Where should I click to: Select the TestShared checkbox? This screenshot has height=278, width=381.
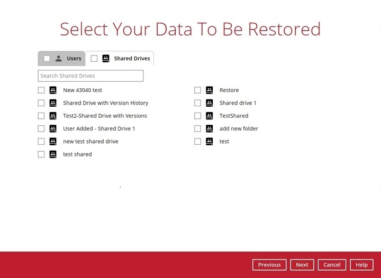197,116
